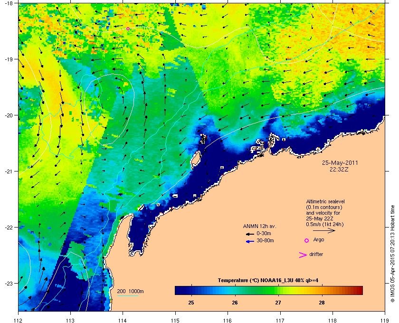Click the latitude axis label -21
399x323 pixels.
coord(9,171)
